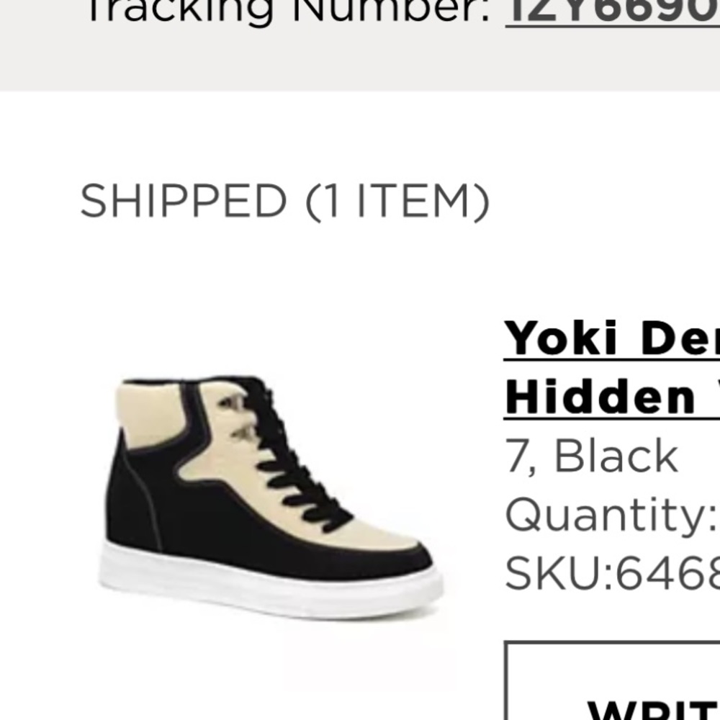Click the 'Hidden' line of product title
This screenshot has height=720, width=720.
[611, 397]
